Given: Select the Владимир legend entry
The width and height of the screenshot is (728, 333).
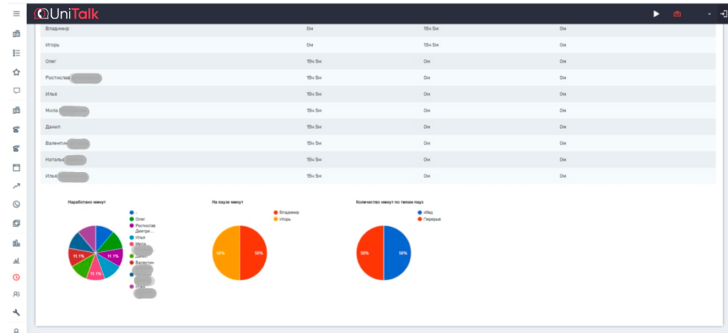Looking at the screenshot, I should pyautogui.click(x=291, y=212).
